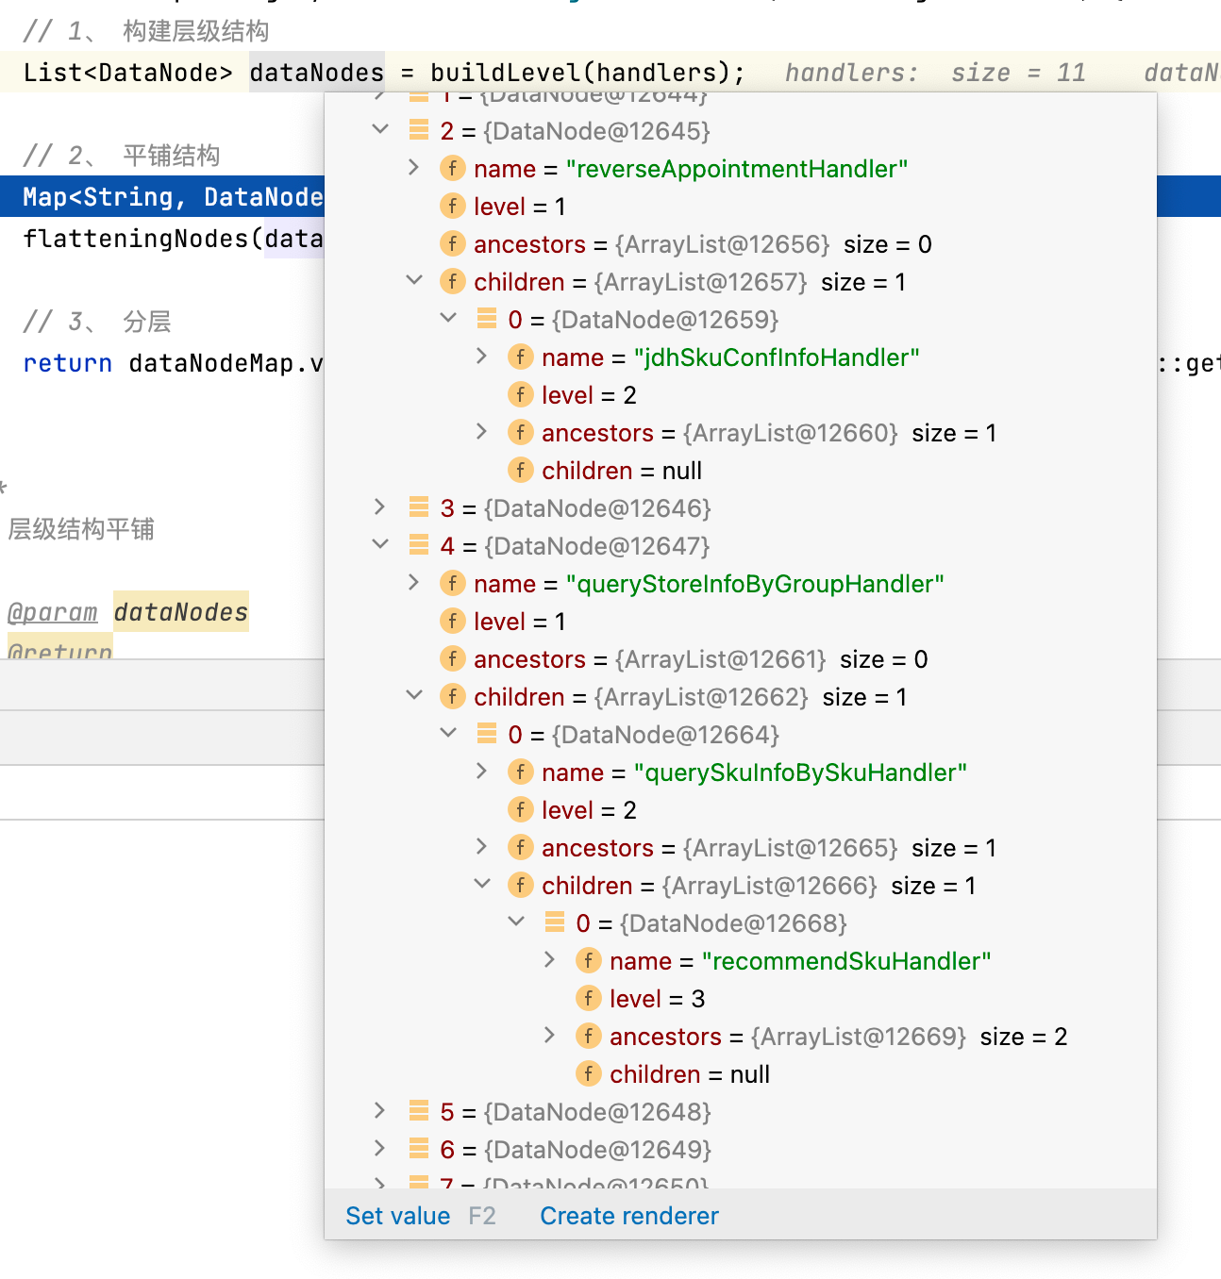The height and width of the screenshot is (1279, 1221).
Task: Click field icon beside jdhSkuConfInfoHandler name
Action: [x=521, y=357]
